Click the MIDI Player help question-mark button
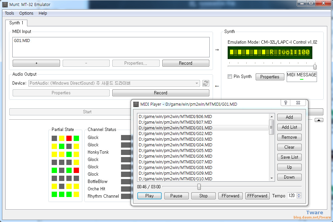Image resolution: width=333 pixels, height=222 pixels. pos(286,103)
